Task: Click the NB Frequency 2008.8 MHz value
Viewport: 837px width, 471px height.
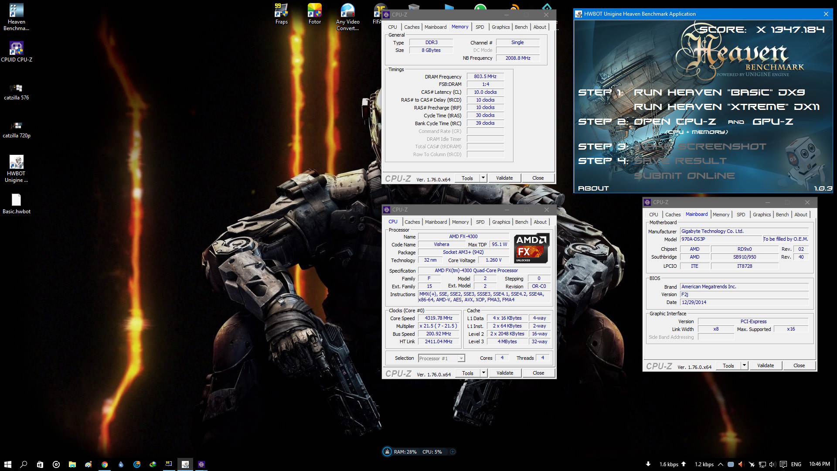Action: [x=518, y=58]
